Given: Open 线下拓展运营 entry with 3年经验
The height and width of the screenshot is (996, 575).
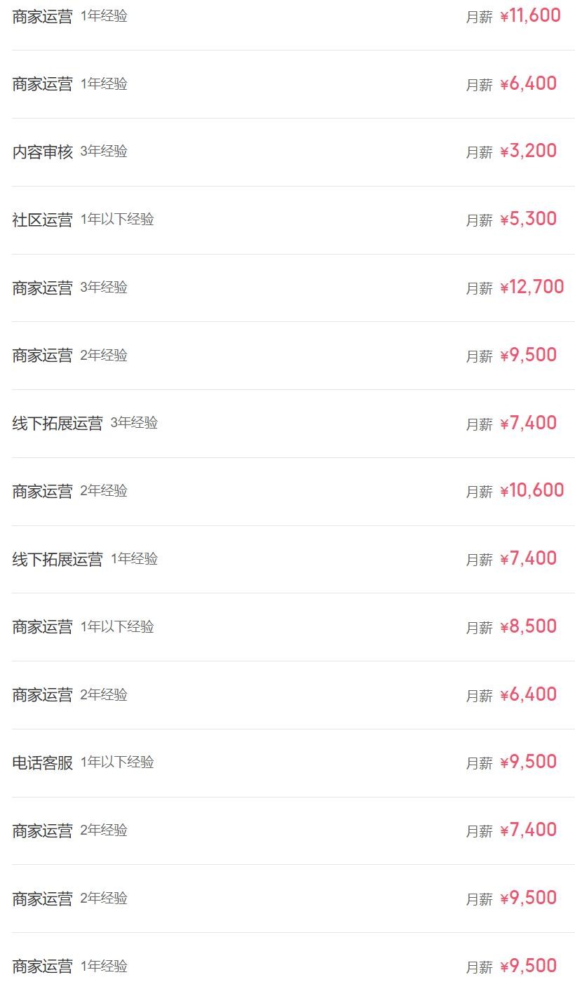Looking at the screenshot, I should pos(57,423).
